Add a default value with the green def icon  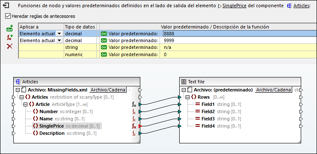(9, 29)
